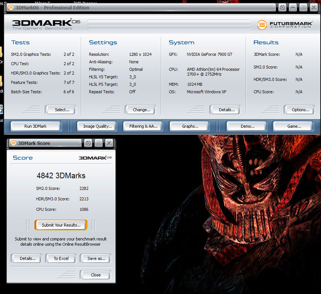Viewport: 321px width, 294px height.
Task: Open the Graphs... tool
Action: point(190,126)
